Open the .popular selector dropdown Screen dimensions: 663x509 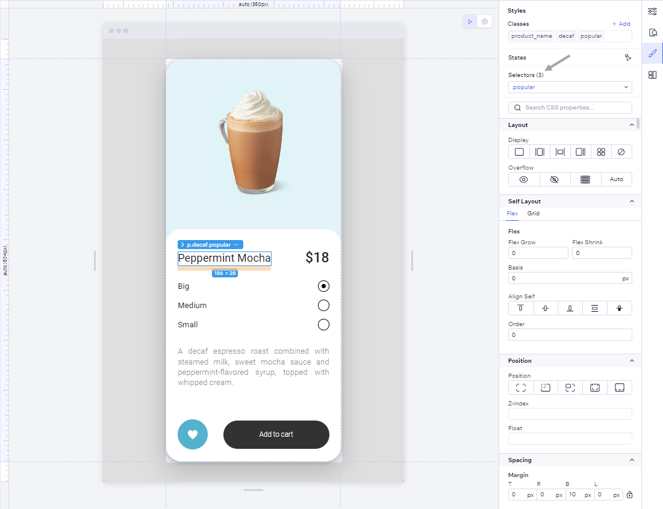pos(570,87)
